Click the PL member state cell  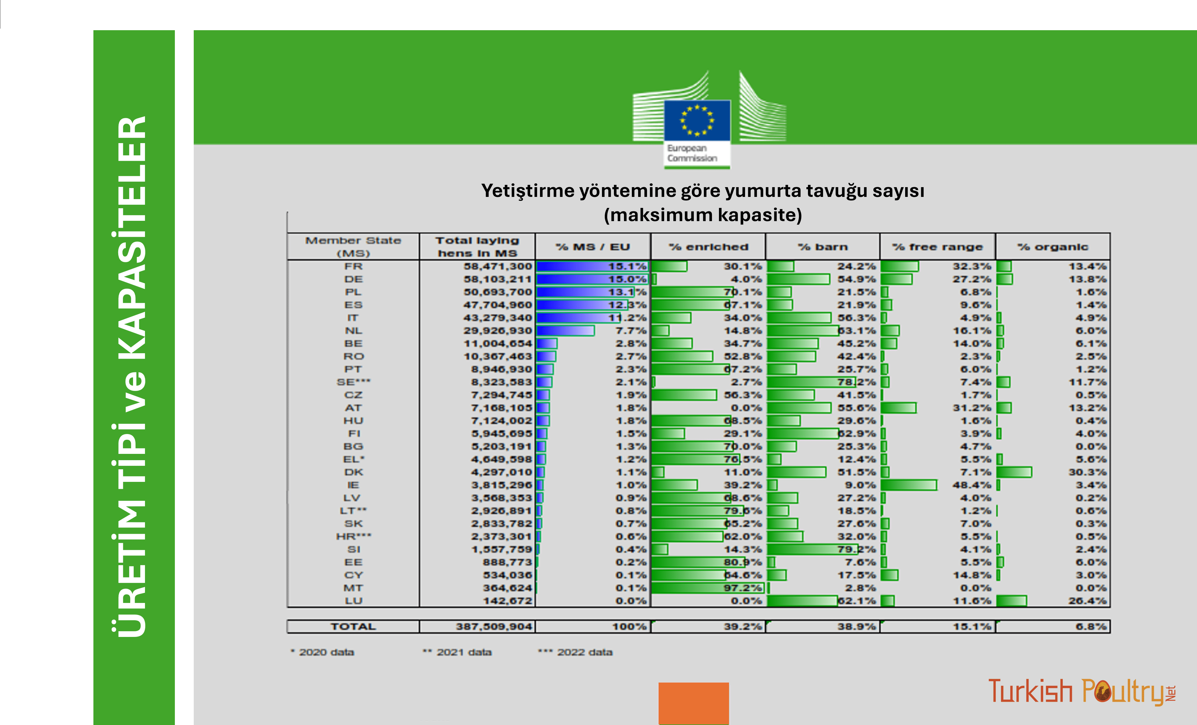tap(353, 292)
